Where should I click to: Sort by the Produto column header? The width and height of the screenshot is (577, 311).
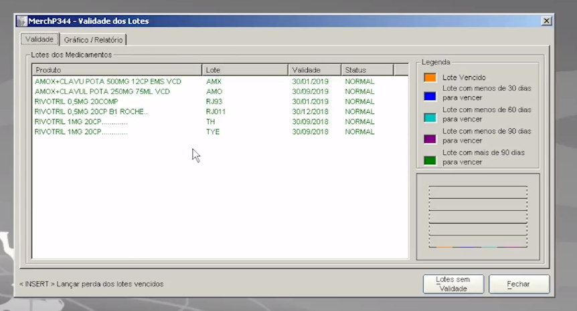tap(116, 70)
